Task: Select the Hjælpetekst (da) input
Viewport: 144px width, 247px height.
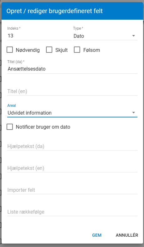Action: (72, 146)
